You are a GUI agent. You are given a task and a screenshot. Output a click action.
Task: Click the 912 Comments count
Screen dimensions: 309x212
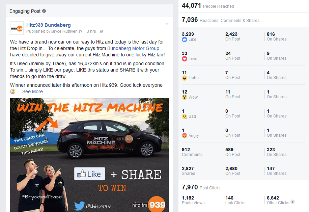(192, 152)
